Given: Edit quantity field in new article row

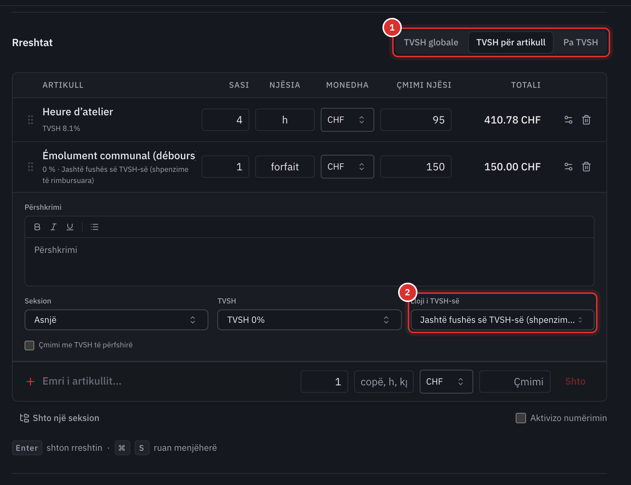Looking at the screenshot, I should [324, 382].
